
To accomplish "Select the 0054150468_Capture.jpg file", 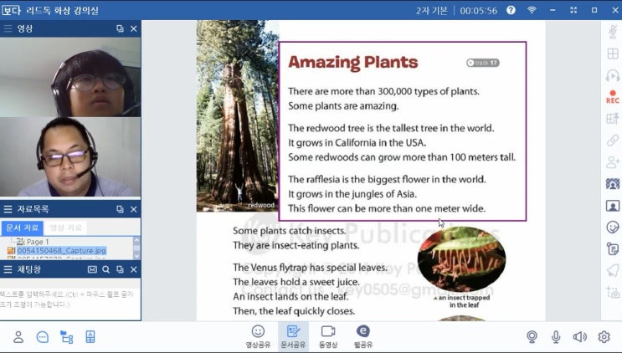I will tap(60, 251).
